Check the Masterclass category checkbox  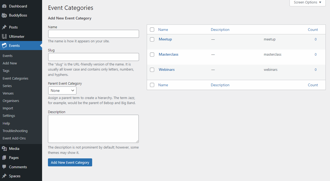(152, 54)
